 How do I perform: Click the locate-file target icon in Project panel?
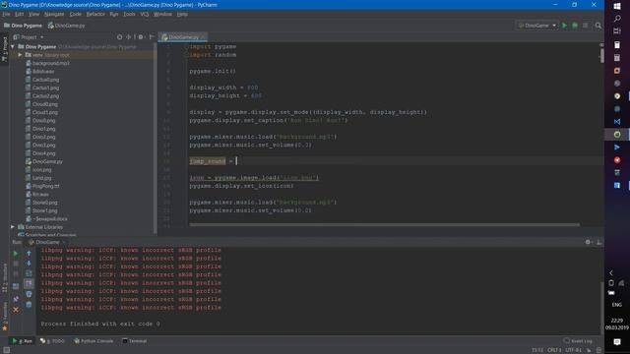pos(119,37)
